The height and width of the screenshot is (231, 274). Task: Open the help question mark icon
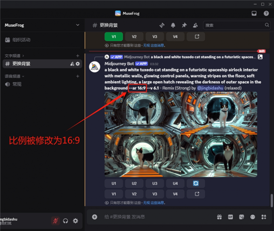[x=266, y=13]
